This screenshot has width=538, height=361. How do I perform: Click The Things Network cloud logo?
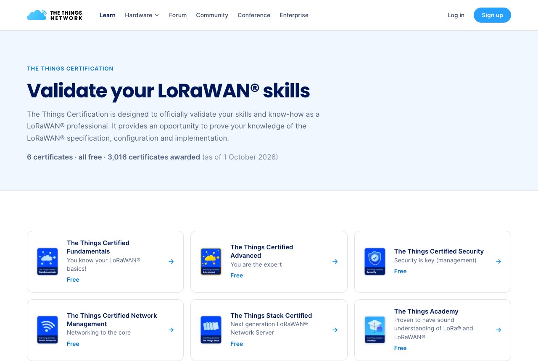pos(55,15)
